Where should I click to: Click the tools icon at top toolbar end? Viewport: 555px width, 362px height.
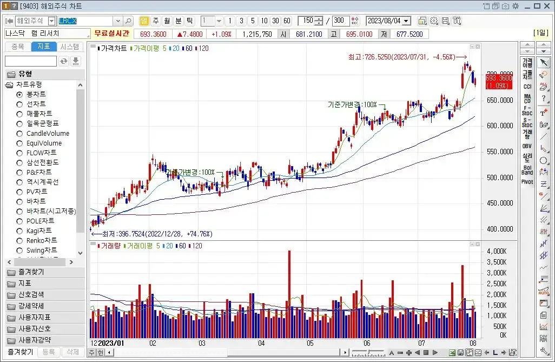457,21
